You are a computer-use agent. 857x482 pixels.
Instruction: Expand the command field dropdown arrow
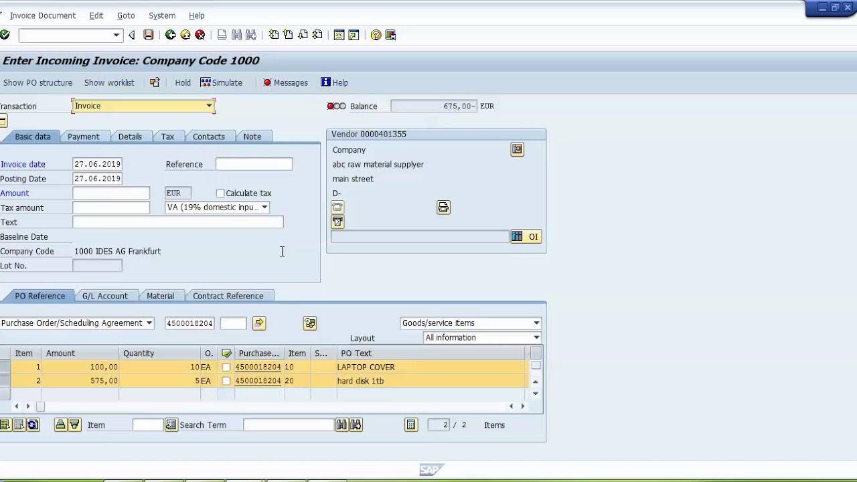pyautogui.click(x=116, y=35)
